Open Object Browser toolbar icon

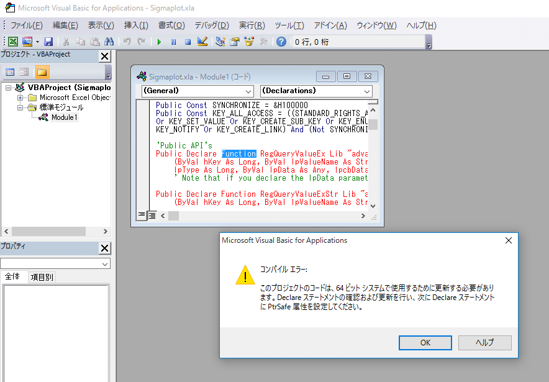point(249,42)
